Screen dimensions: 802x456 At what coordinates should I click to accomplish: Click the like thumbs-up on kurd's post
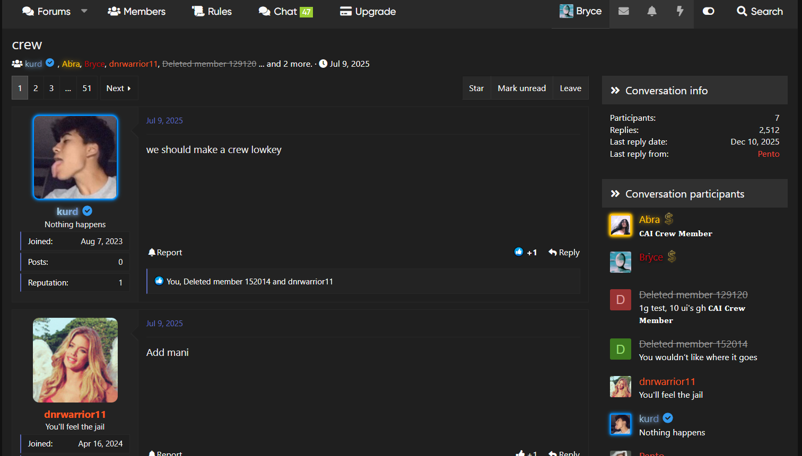coord(519,252)
